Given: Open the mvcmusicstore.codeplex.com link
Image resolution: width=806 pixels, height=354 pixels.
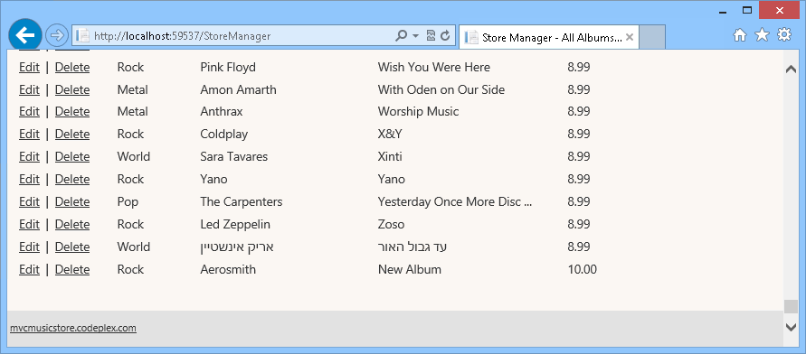Looking at the screenshot, I should coord(73,328).
